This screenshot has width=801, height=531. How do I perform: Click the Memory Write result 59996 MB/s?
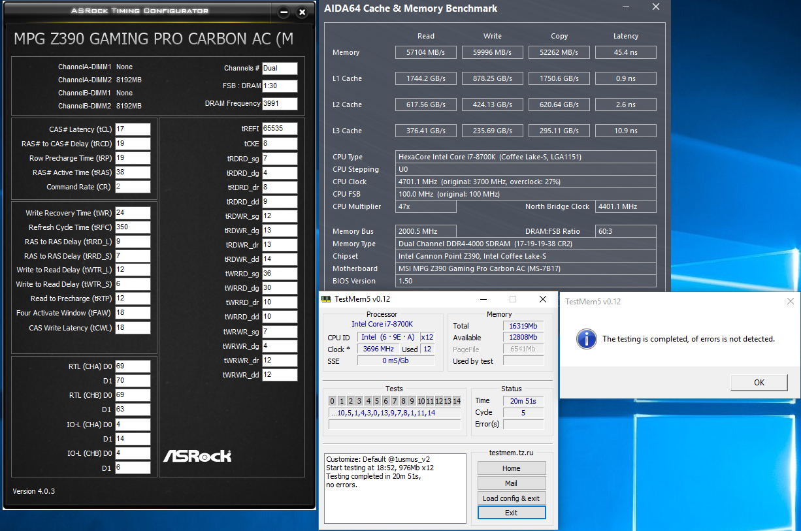point(493,52)
